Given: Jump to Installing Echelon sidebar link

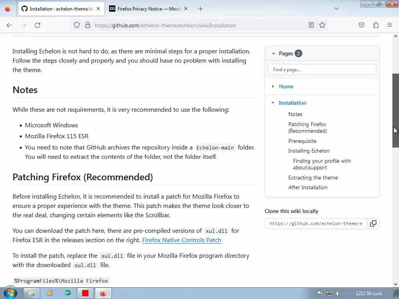Looking at the screenshot, I should pyautogui.click(x=309, y=151).
